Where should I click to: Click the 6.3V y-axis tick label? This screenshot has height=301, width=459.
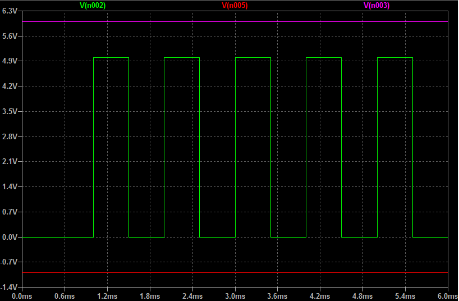10,11
